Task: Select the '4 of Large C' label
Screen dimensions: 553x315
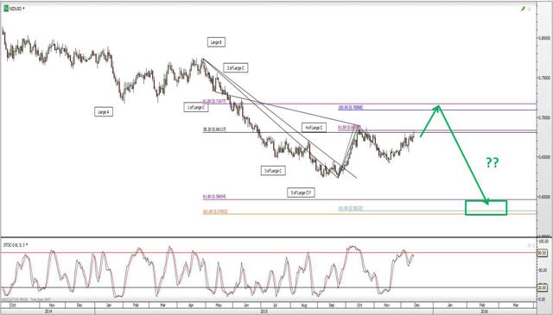Action: pos(314,128)
